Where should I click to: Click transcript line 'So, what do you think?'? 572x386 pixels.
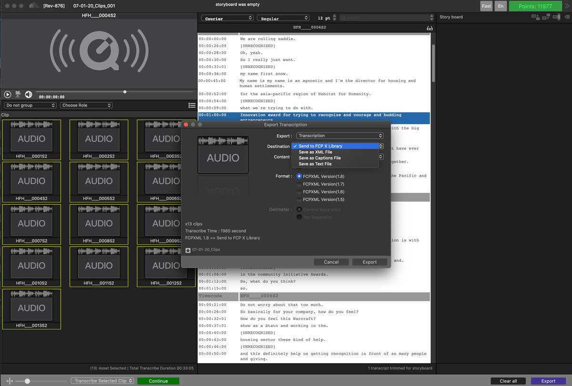coord(268,281)
